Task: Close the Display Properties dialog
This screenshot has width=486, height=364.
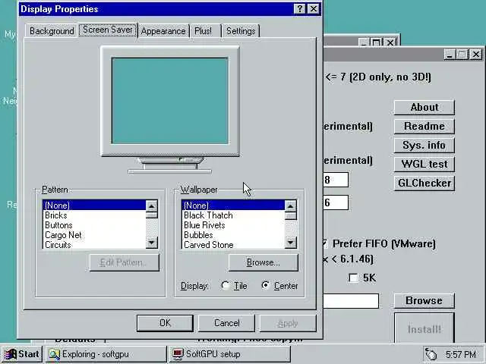Action: [x=314, y=8]
